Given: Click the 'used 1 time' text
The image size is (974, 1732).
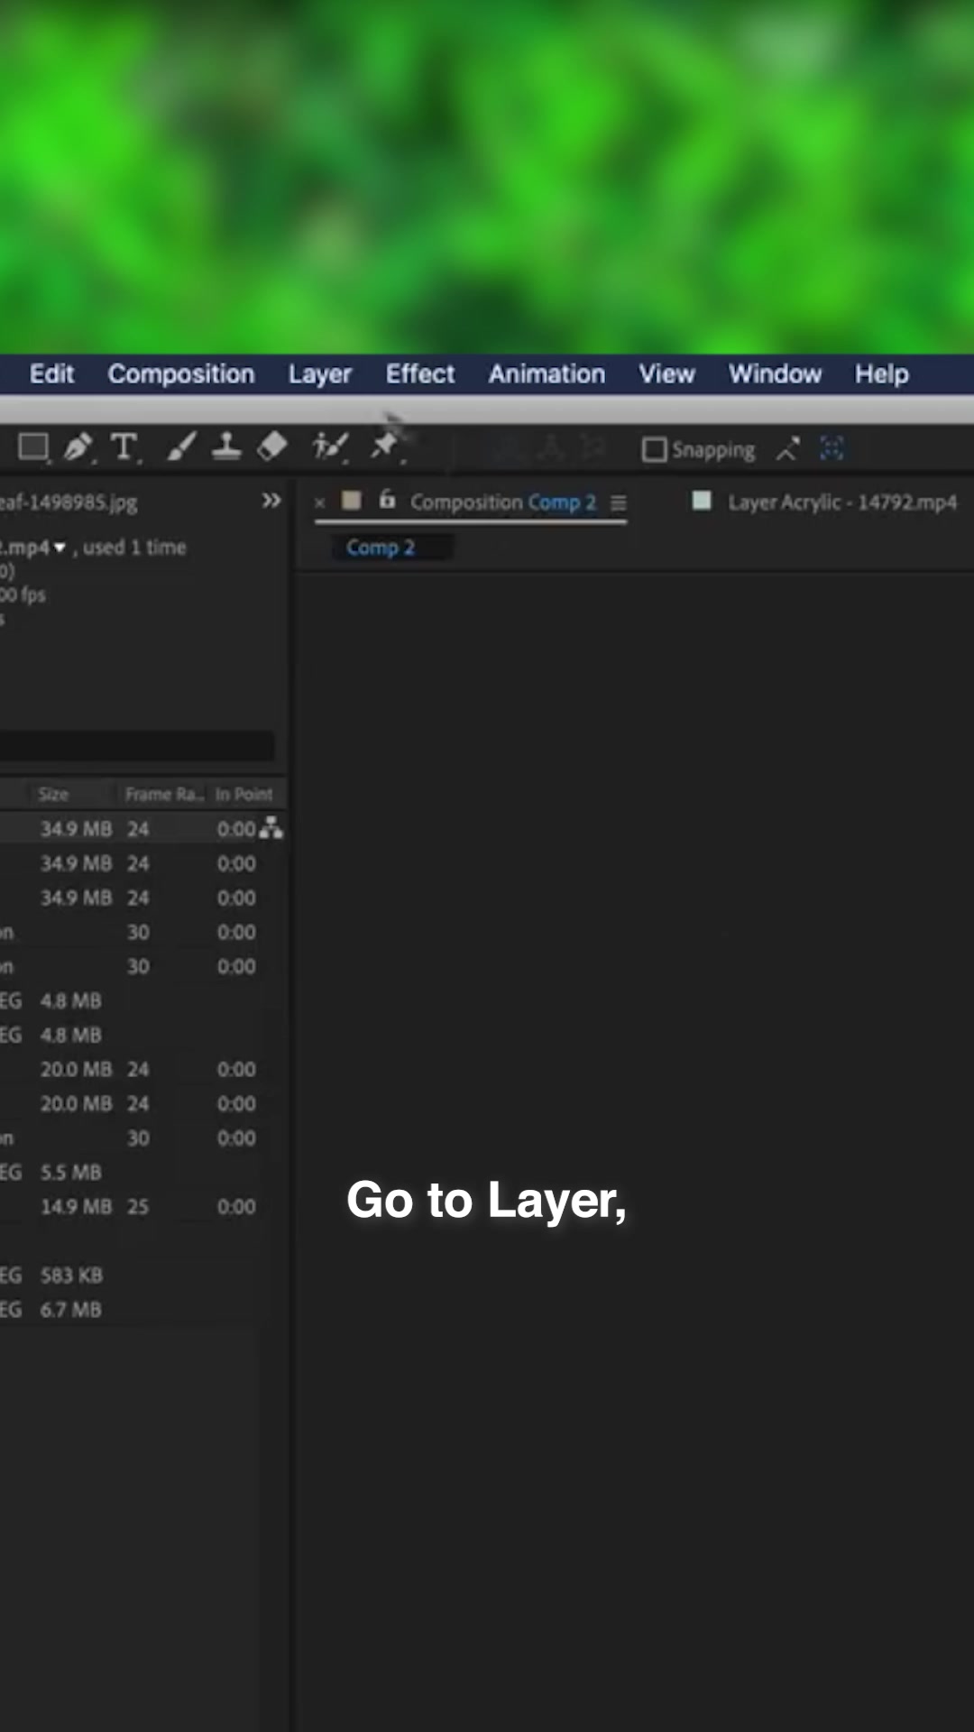Looking at the screenshot, I should pos(134,548).
